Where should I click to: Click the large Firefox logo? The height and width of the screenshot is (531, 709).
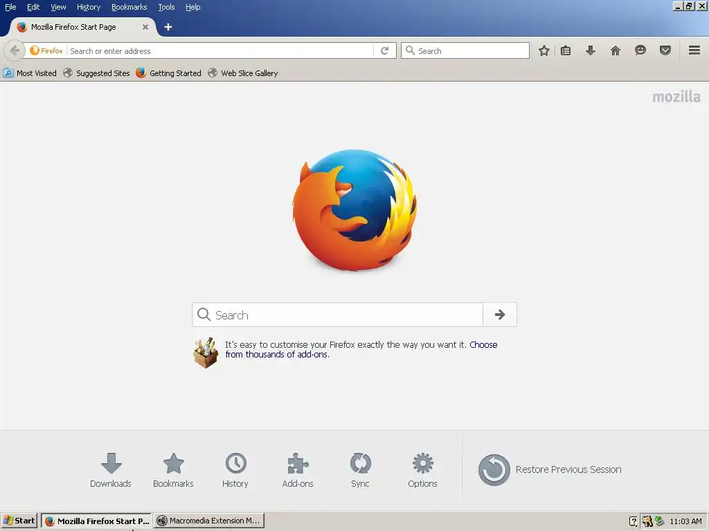[x=354, y=210]
